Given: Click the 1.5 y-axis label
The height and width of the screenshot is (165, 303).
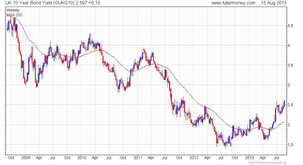Looking at the screenshot, I should (x=290, y=145).
